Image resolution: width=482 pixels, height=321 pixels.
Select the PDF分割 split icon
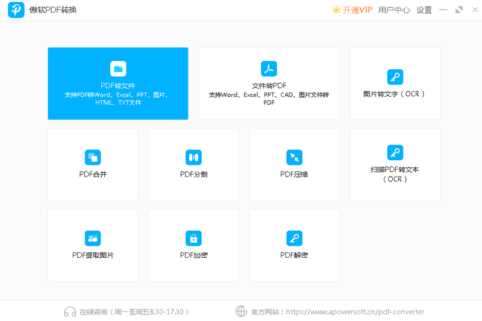coord(193,158)
